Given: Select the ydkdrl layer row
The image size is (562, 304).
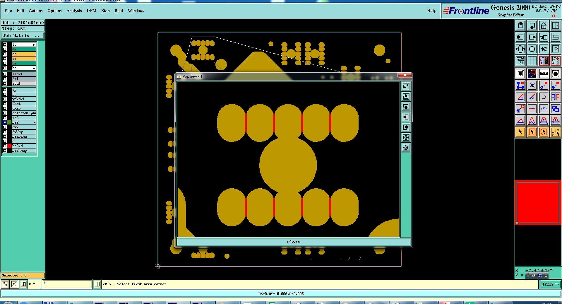Looking at the screenshot, I should coord(24,99).
